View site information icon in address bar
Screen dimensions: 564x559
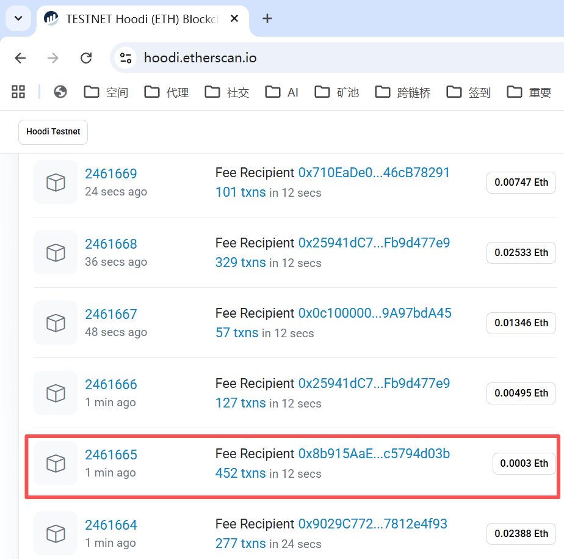coord(126,58)
